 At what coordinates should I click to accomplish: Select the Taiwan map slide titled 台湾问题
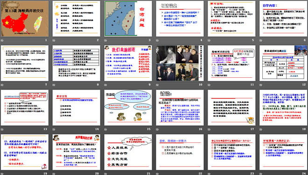[128, 19]
